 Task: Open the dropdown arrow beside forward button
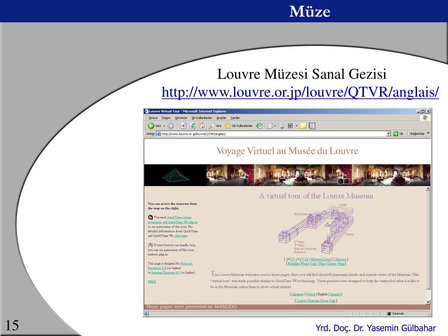pos(177,126)
